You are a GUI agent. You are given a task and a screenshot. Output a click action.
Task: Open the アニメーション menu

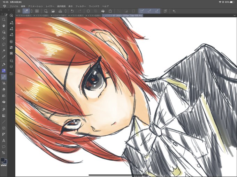36,6
